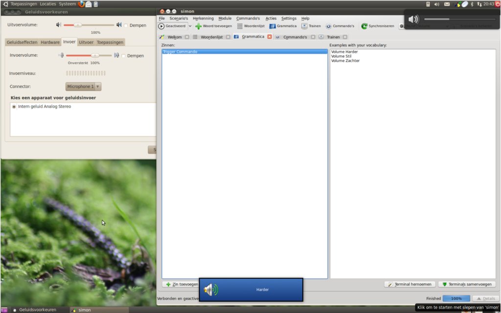Click low microphone icon beside Invoervolume
This screenshot has width=501, height=313.
tap(62, 55)
